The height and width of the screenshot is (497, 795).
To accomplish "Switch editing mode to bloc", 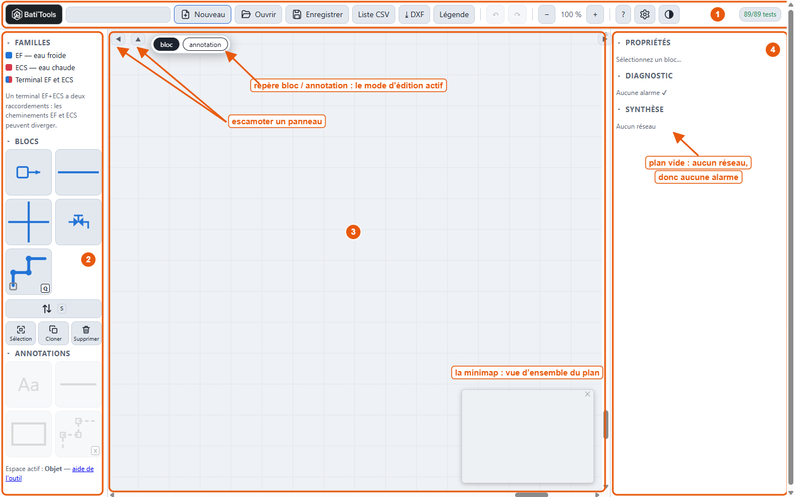I will coord(167,45).
